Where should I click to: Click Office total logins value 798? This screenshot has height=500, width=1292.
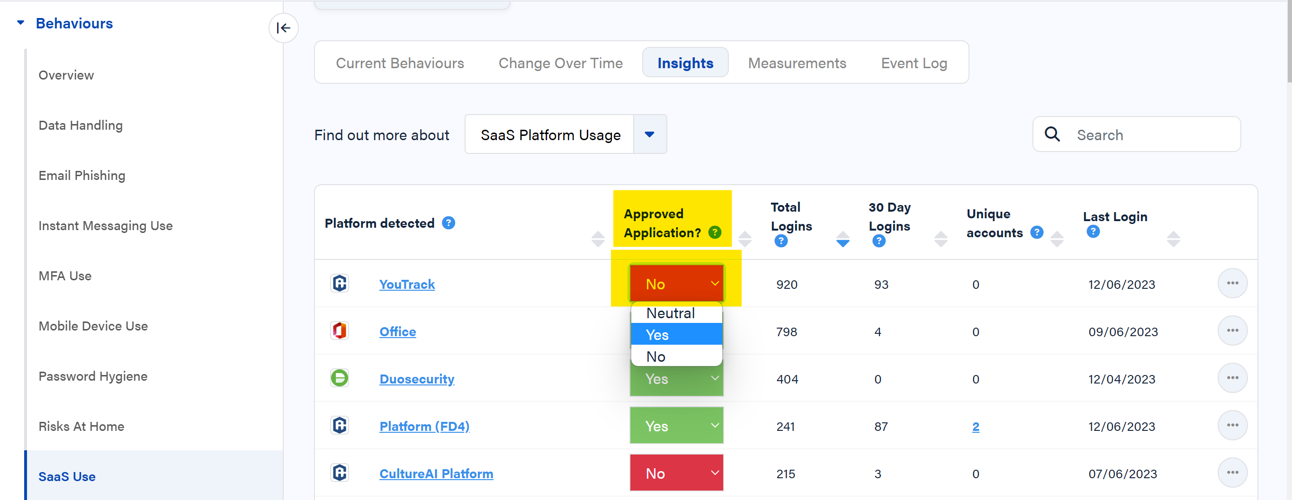tap(787, 331)
